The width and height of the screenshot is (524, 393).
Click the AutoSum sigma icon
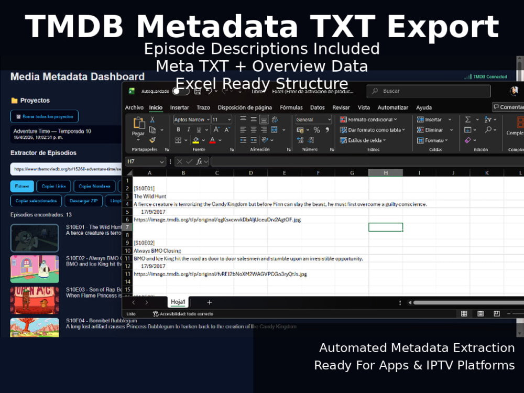[x=468, y=119]
